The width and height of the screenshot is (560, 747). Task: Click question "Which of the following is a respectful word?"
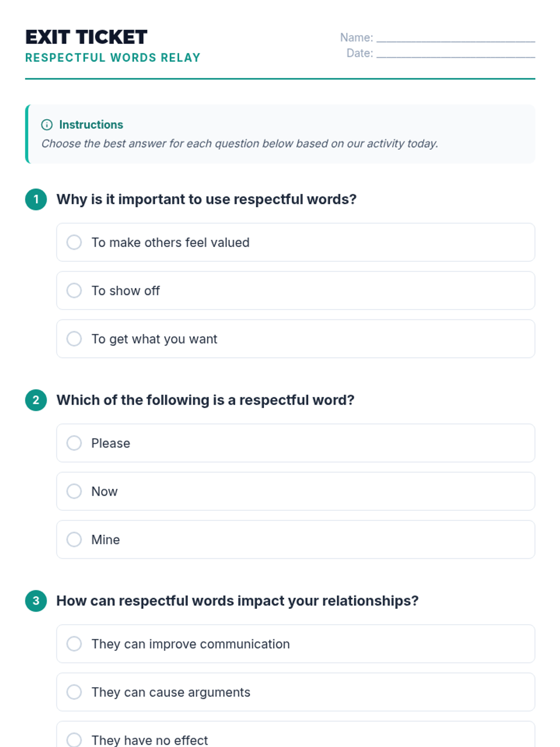pyautogui.click(x=205, y=400)
